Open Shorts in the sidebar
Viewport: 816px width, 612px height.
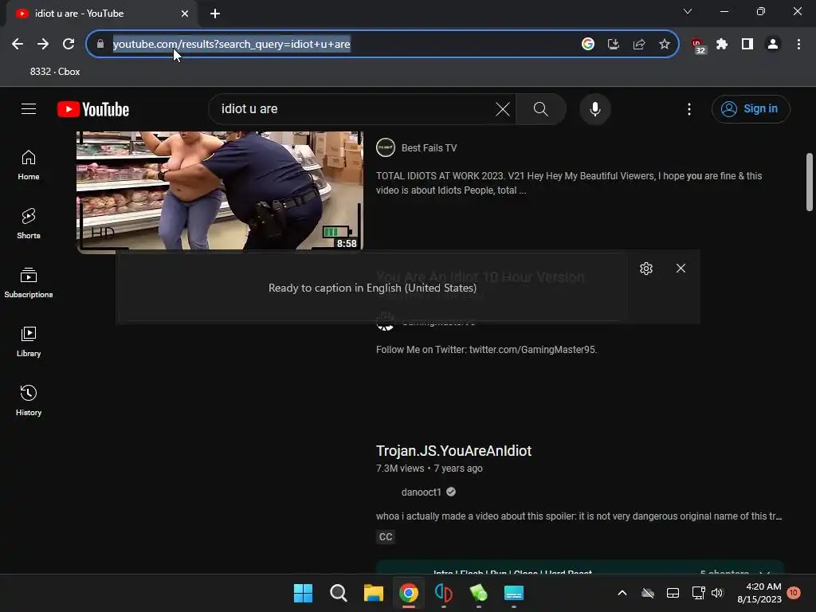click(x=29, y=224)
